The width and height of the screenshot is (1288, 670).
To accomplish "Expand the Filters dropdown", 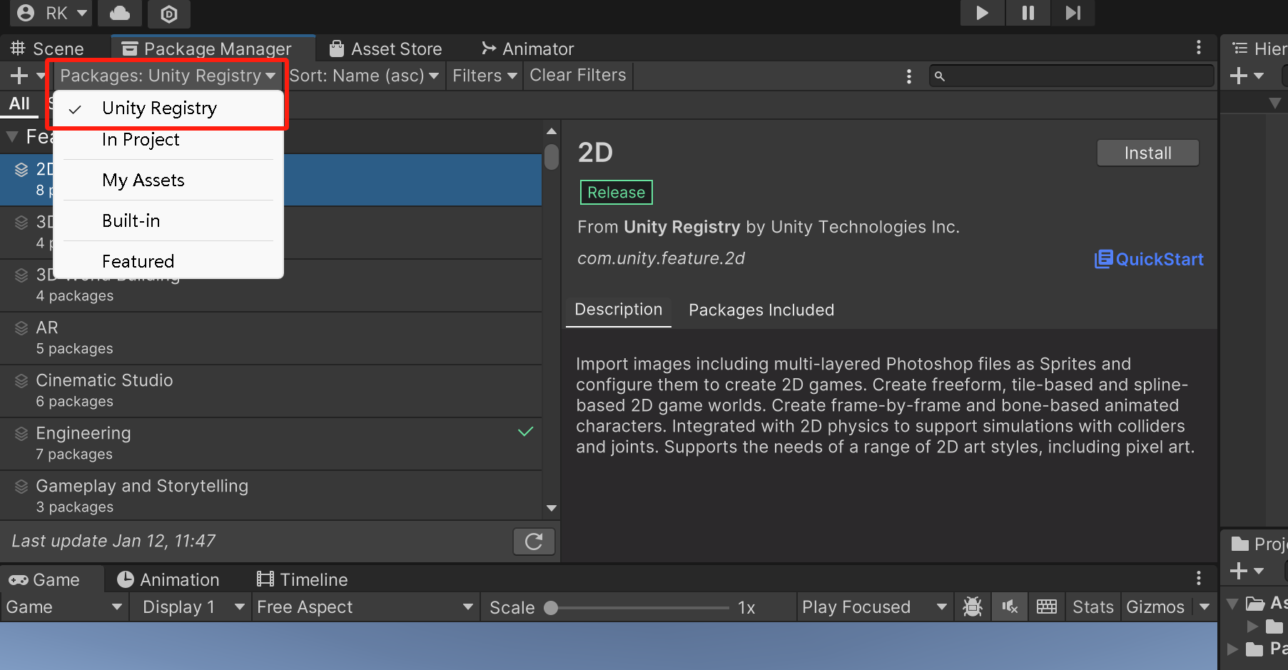I will tap(485, 76).
